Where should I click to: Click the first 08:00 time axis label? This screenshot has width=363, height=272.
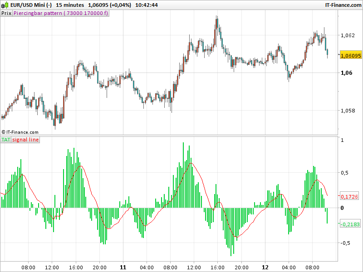(x=28, y=267)
